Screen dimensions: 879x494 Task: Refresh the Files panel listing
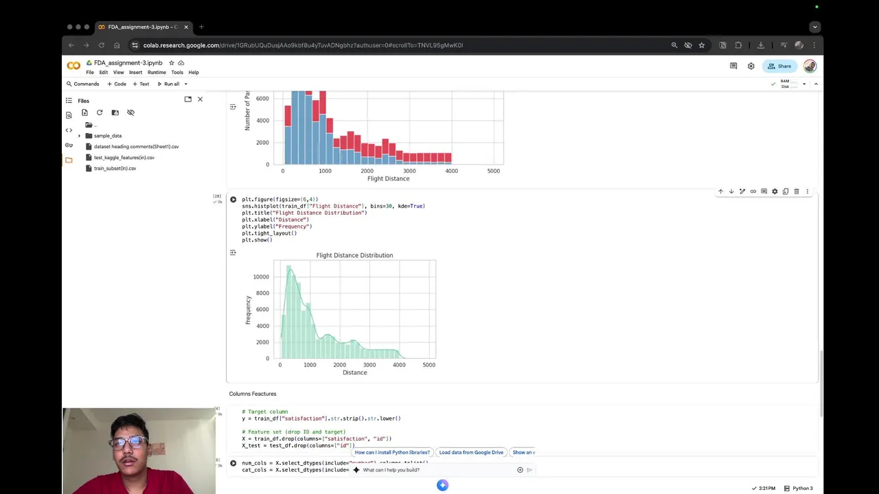100,113
